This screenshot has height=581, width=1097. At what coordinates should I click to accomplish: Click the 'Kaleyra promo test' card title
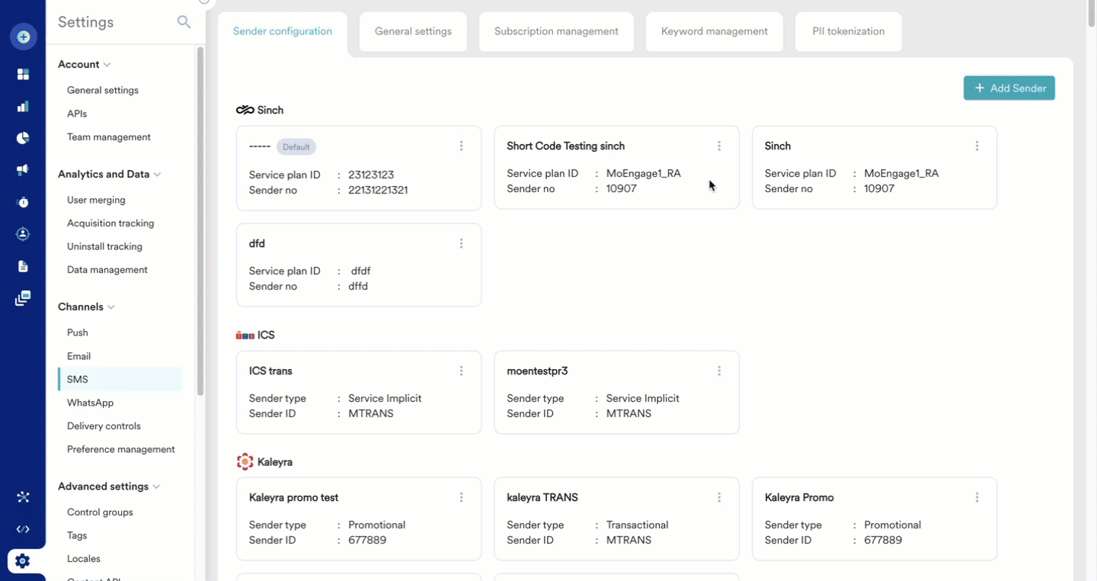pos(293,497)
